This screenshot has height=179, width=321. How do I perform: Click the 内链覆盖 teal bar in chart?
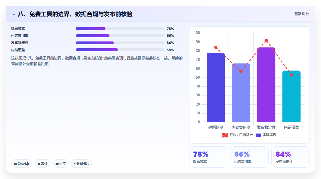point(291,96)
